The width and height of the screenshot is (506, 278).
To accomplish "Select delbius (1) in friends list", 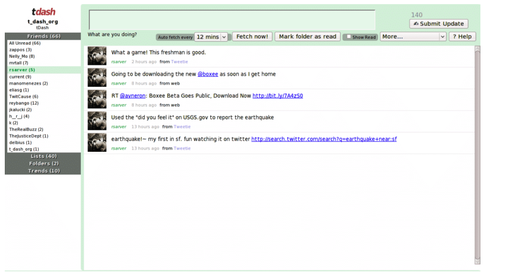I will click(20, 143).
